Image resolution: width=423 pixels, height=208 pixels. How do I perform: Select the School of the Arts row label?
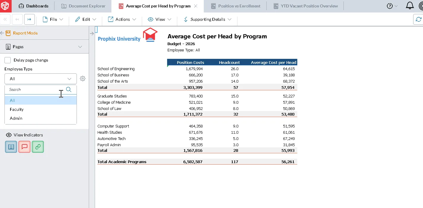113,81
